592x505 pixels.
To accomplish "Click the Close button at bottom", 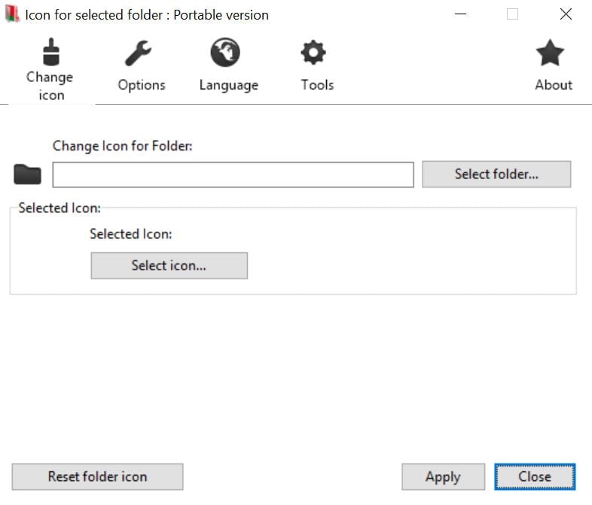I will point(535,476).
